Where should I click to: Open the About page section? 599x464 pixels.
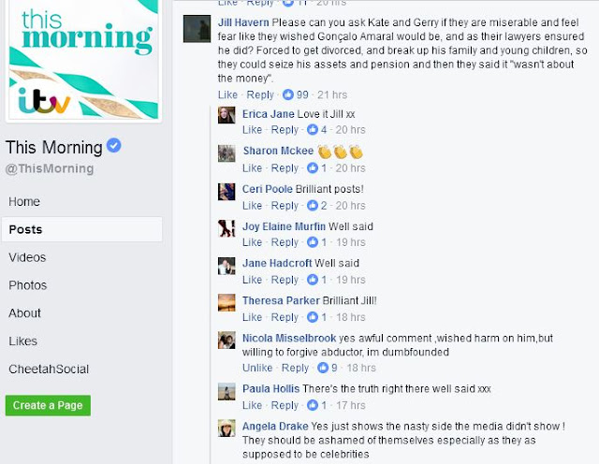click(x=24, y=313)
